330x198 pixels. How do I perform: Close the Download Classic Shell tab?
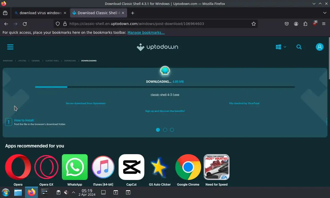point(123,13)
